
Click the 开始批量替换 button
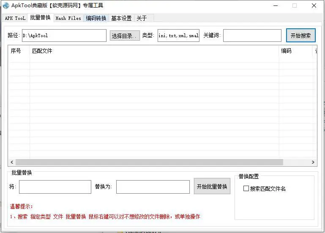pyautogui.click(x=212, y=186)
